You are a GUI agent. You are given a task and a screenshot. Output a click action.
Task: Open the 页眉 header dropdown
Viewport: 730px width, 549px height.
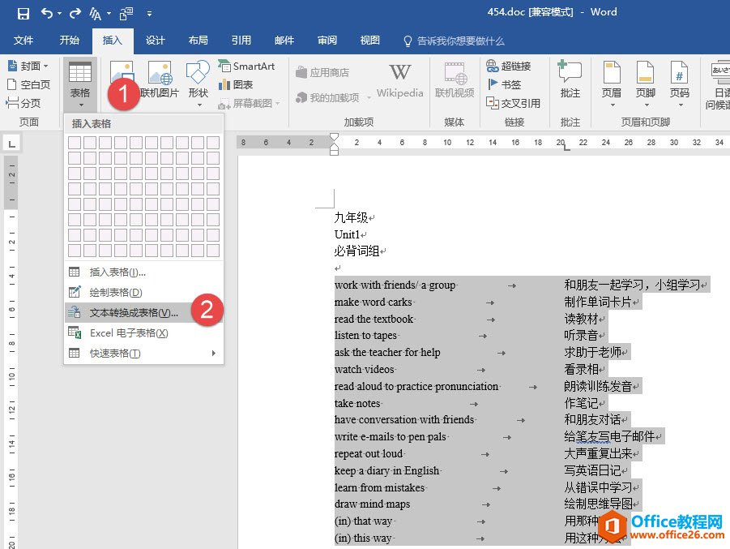point(612,81)
